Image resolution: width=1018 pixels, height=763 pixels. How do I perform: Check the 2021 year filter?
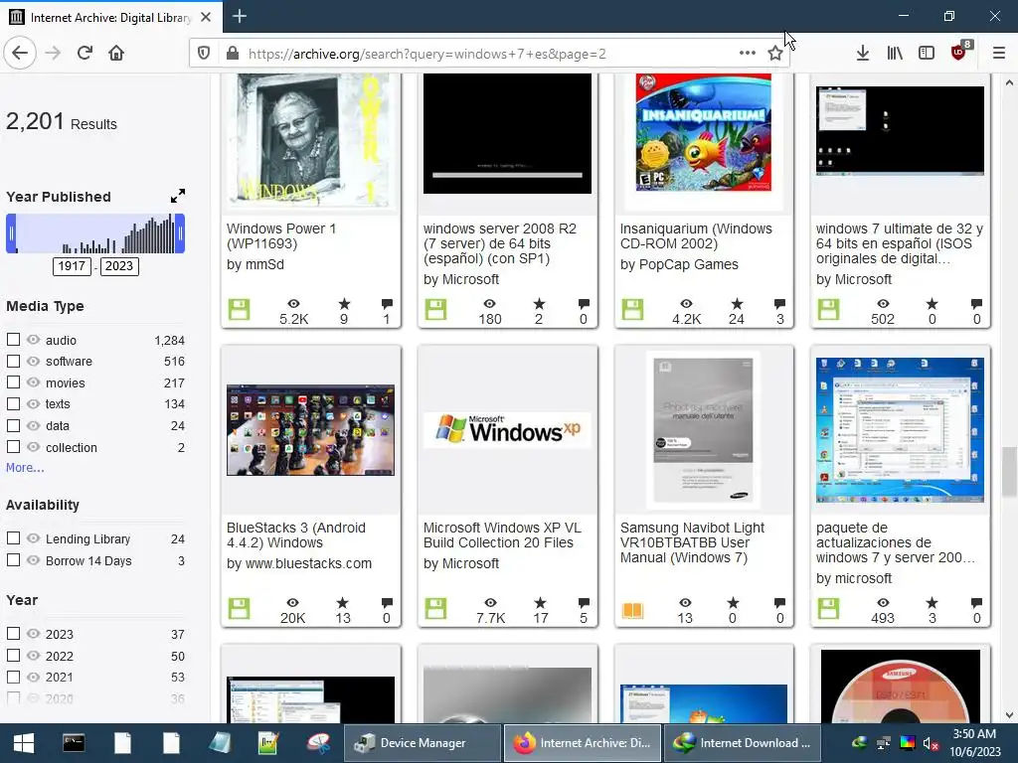point(13,677)
